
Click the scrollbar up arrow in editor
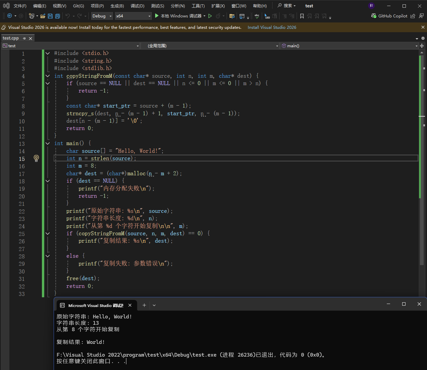click(422, 52)
